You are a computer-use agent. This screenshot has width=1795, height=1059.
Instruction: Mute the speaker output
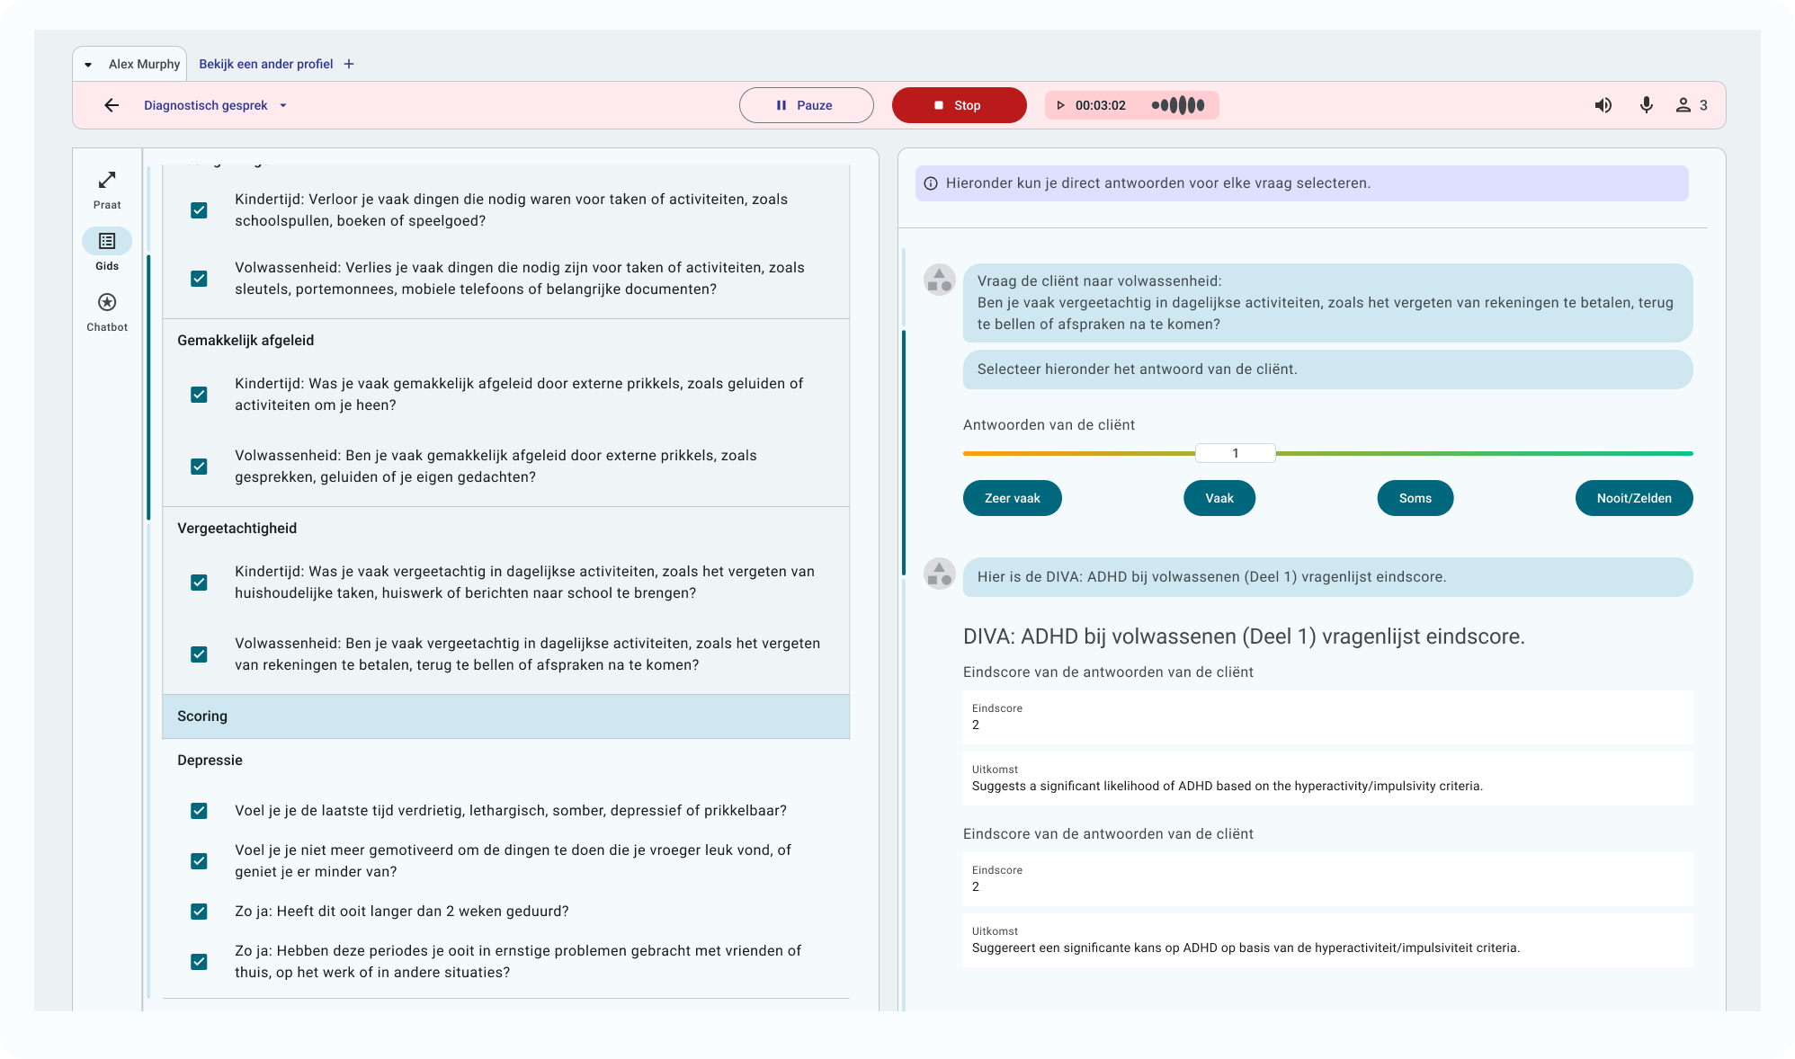point(1603,105)
